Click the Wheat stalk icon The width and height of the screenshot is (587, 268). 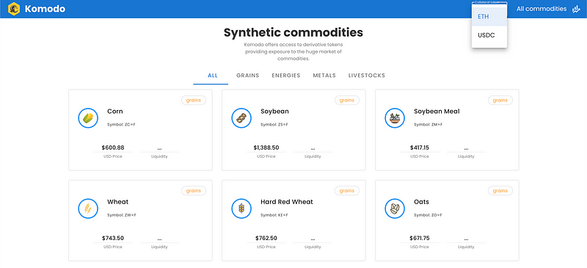(88, 209)
